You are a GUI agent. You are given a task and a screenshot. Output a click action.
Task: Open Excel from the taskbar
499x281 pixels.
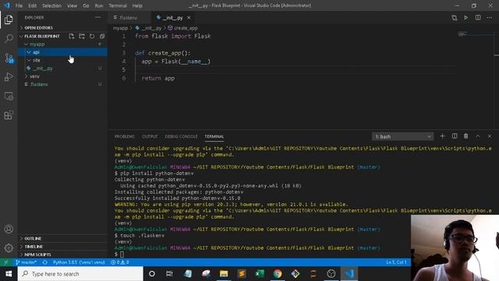(260, 274)
